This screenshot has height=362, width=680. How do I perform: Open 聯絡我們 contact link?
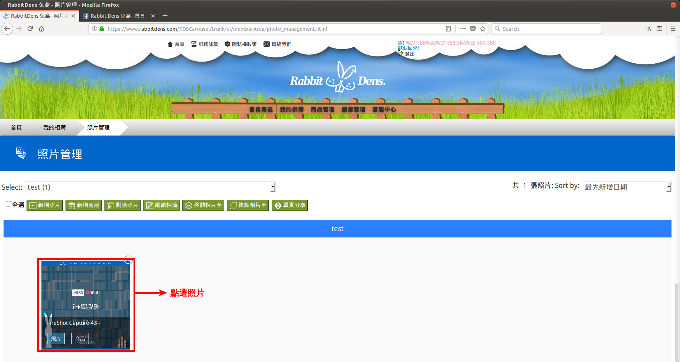point(278,44)
